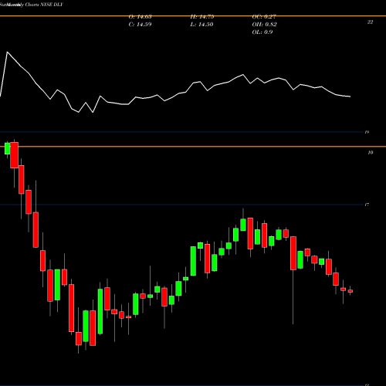
Task: Click the '10' axis label below orange line
Action: coord(371,153)
